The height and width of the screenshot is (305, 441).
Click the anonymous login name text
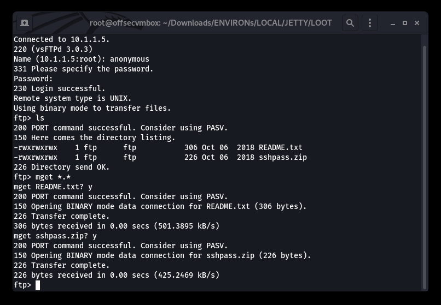129,59
